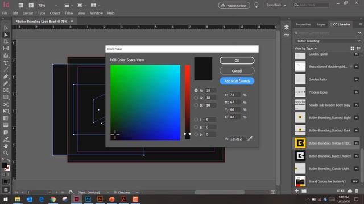Viewport: 364px width, 204px height.
Task: Select the Line tool
Action: [x=6, y=70]
